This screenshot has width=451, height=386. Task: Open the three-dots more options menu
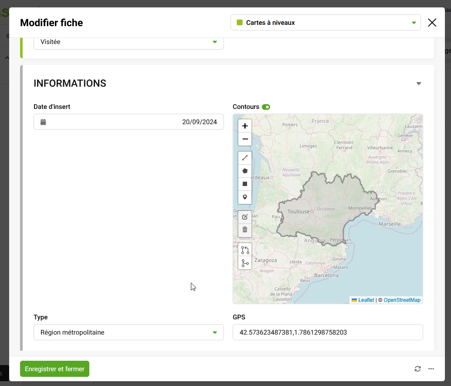click(431, 369)
